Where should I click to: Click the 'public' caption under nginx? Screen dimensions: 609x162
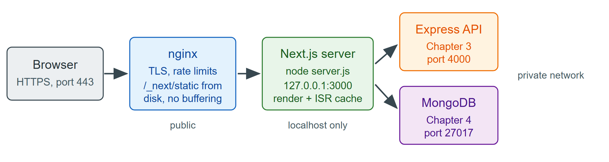click(183, 125)
